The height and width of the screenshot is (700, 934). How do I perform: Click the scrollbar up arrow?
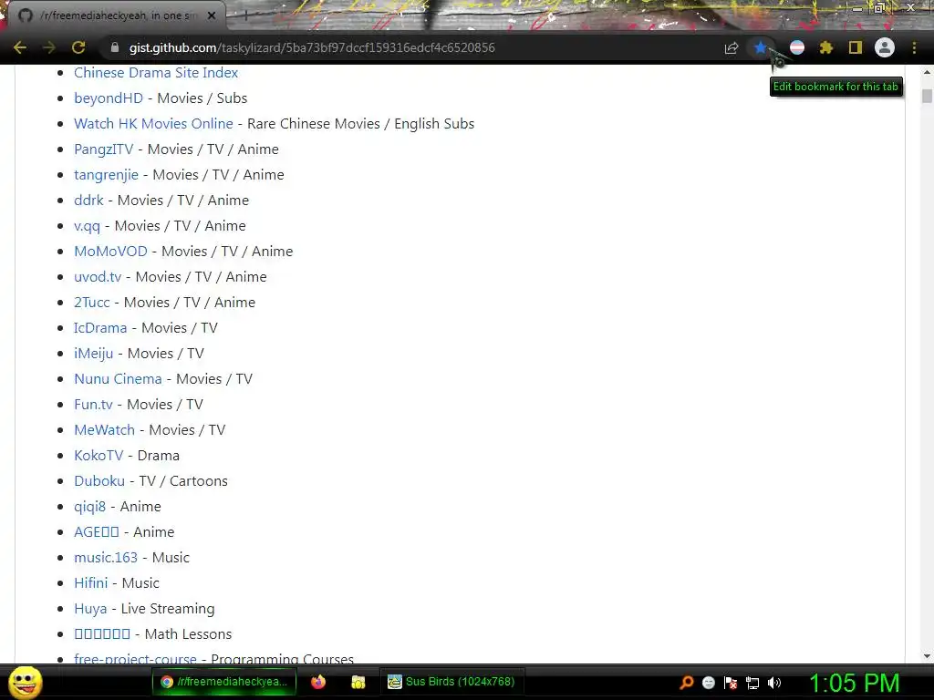927,72
